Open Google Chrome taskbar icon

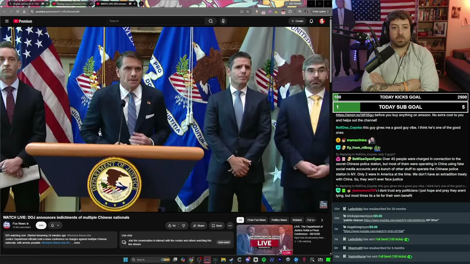coord(191,260)
